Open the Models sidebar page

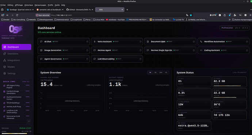(x=16, y=67)
